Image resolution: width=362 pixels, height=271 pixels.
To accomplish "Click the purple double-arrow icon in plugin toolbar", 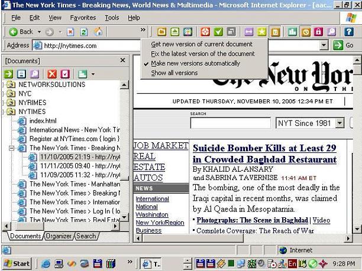I will [x=248, y=31].
